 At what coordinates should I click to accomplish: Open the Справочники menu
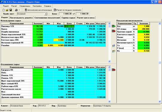coord(25,6)
